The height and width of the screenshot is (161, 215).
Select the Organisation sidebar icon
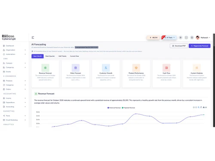tap(4, 50)
